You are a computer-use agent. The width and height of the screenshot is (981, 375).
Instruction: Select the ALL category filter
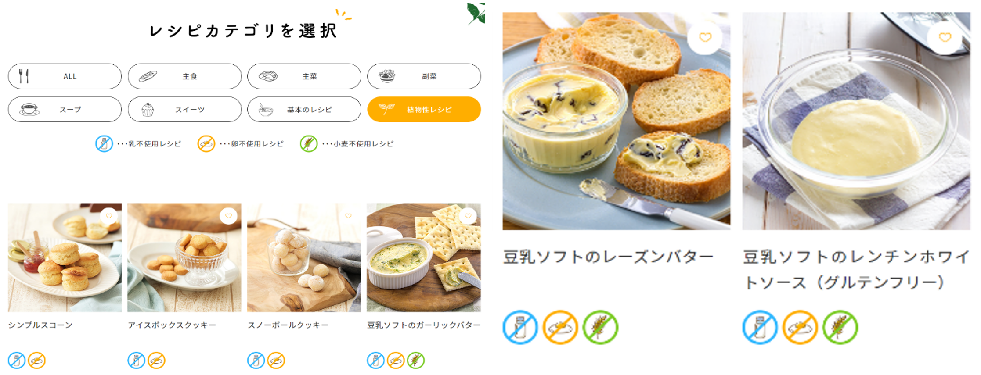pos(65,76)
